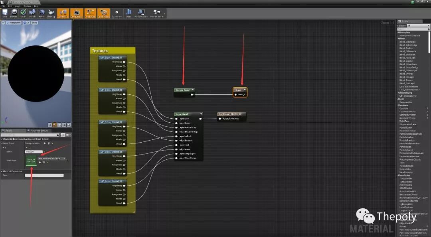Collapse the Grass Types array expander
This screenshot has width=431, height=237.
coord(2,143)
